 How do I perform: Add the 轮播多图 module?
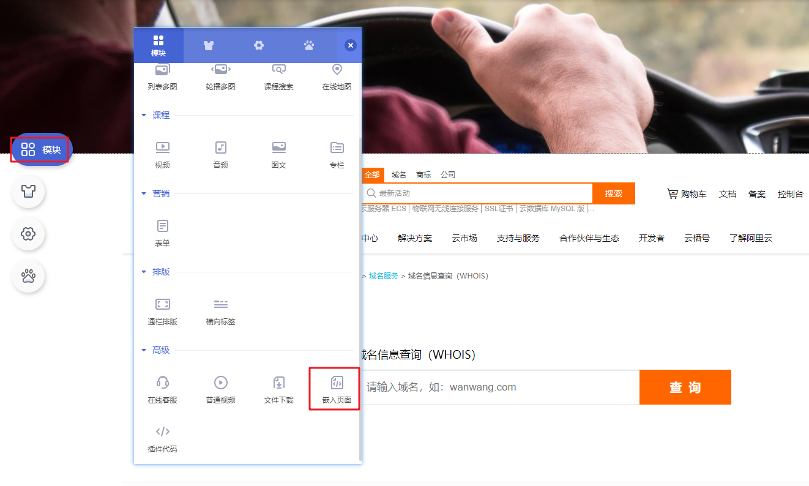coord(220,78)
